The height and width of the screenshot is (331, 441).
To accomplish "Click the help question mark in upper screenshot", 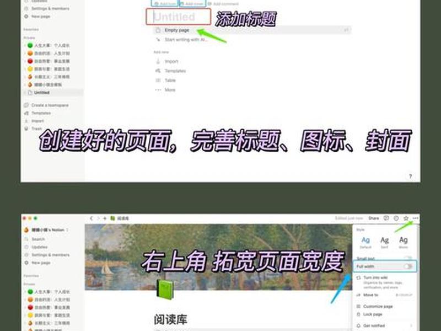I will [410, 176].
